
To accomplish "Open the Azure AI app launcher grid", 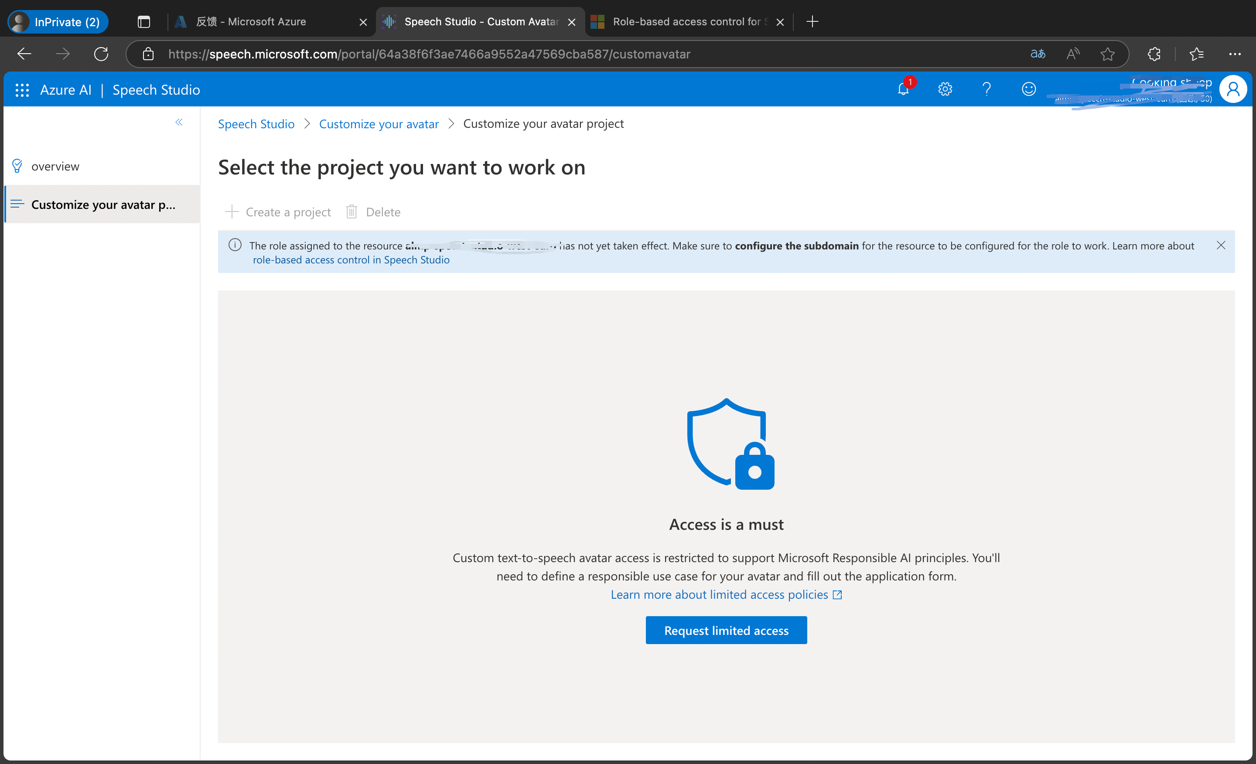I will coord(22,89).
